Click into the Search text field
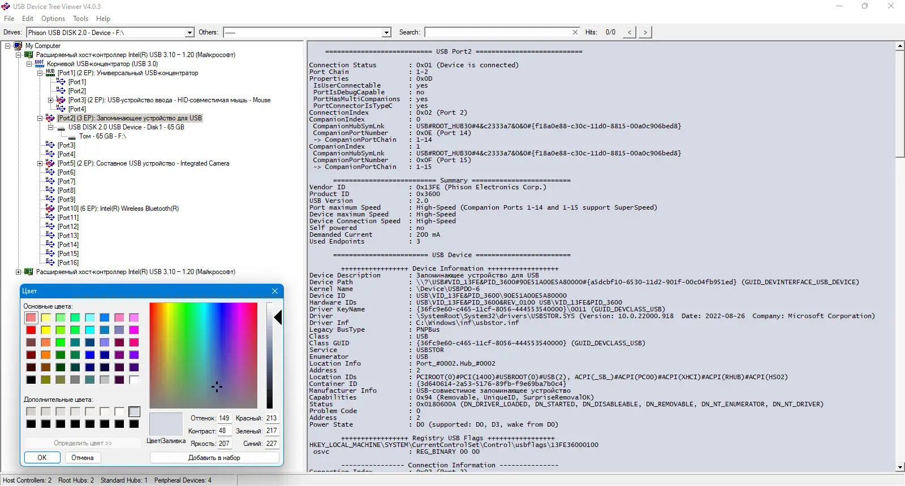Viewport: 905px width, 486px height. coord(498,32)
